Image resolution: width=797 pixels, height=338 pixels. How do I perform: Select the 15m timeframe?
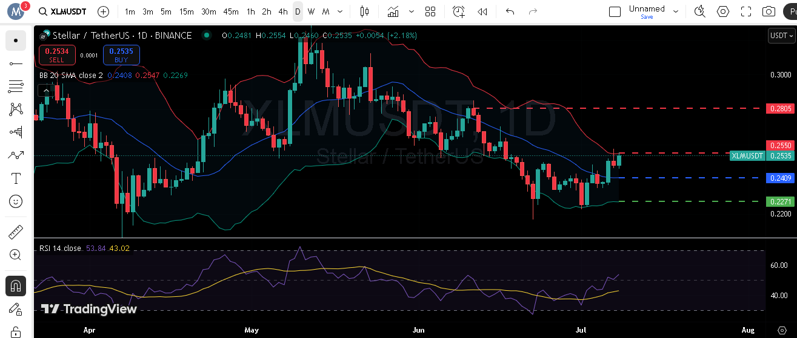click(x=187, y=11)
